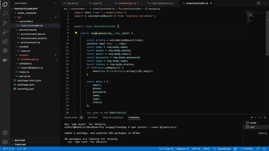Select the Terminal panel tab
Image resolution: width=269 pixels, height=151 pixels.
tap(134, 117)
